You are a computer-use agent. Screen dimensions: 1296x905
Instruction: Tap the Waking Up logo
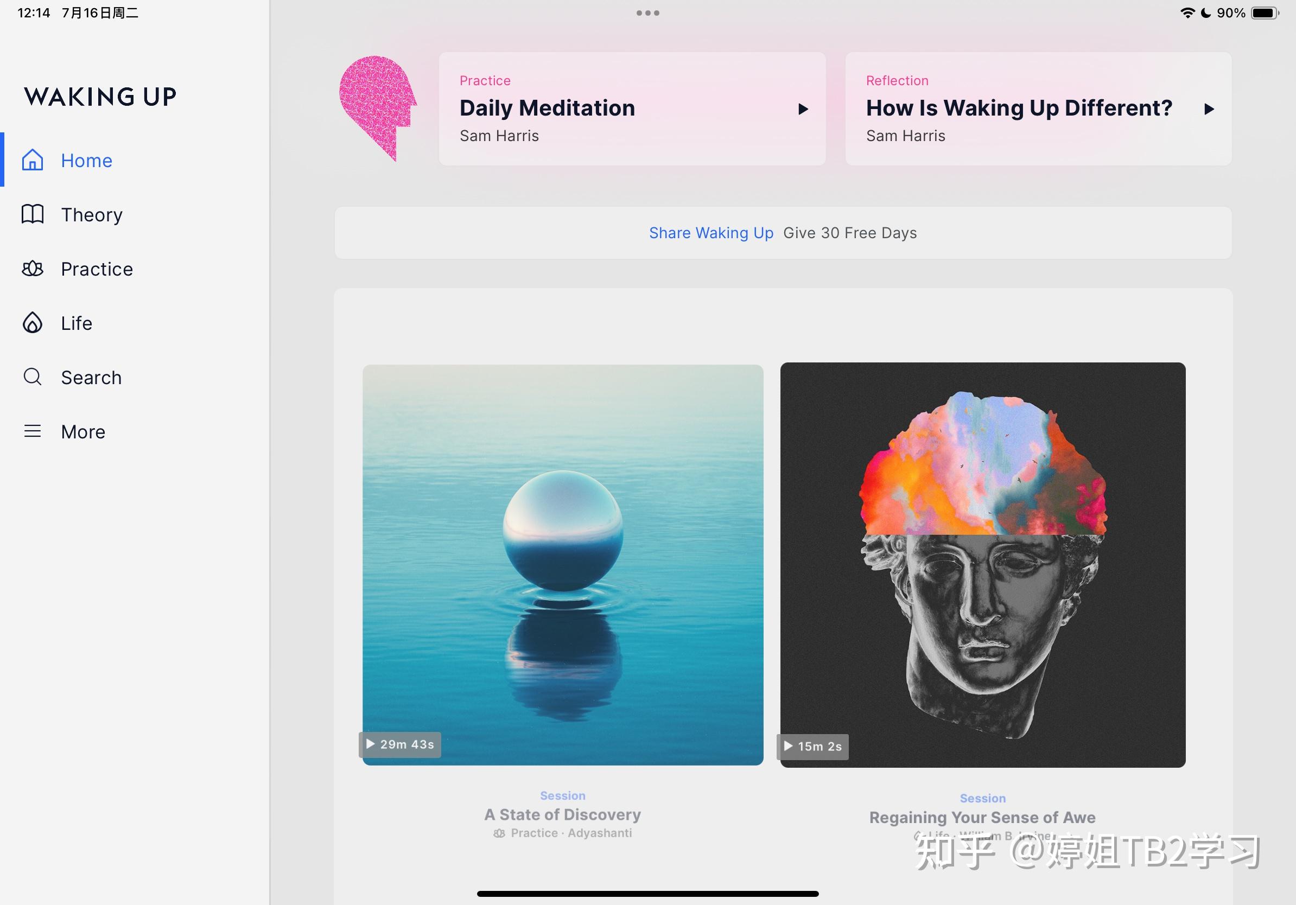click(100, 97)
